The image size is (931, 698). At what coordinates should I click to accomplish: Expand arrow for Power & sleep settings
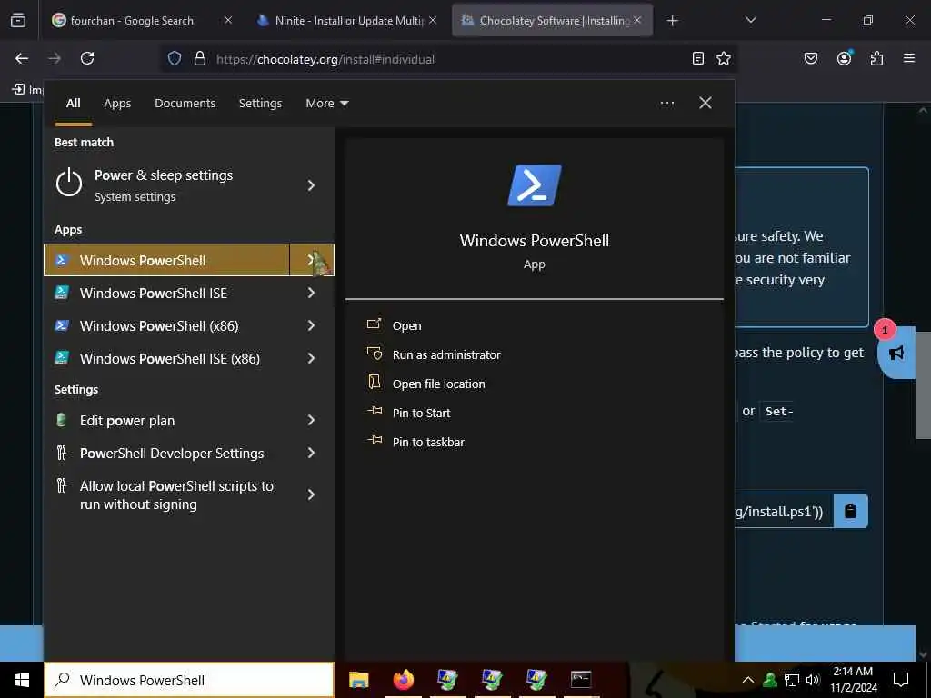311,185
